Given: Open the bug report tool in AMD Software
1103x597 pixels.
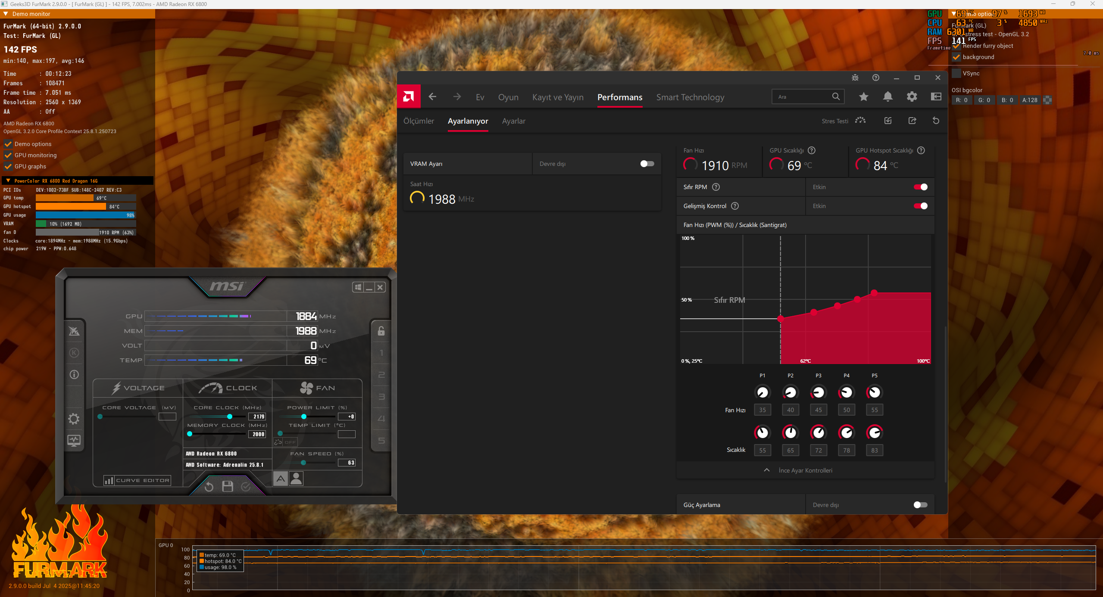Looking at the screenshot, I should (x=855, y=78).
